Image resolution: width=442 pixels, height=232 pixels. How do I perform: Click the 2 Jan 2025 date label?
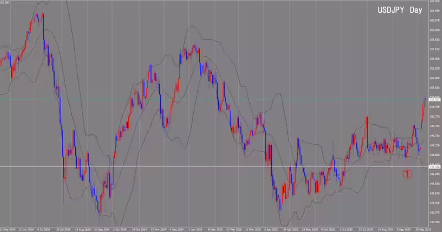(196, 228)
